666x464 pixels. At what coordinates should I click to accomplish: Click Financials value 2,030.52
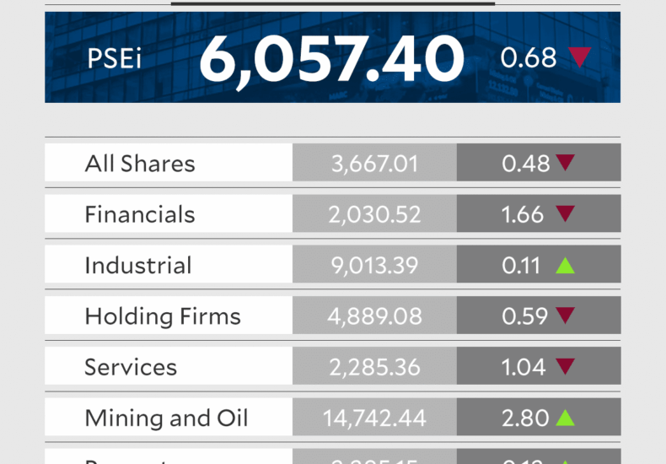tap(374, 214)
